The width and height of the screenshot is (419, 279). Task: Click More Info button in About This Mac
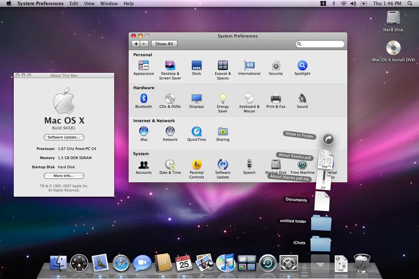pyautogui.click(x=64, y=176)
